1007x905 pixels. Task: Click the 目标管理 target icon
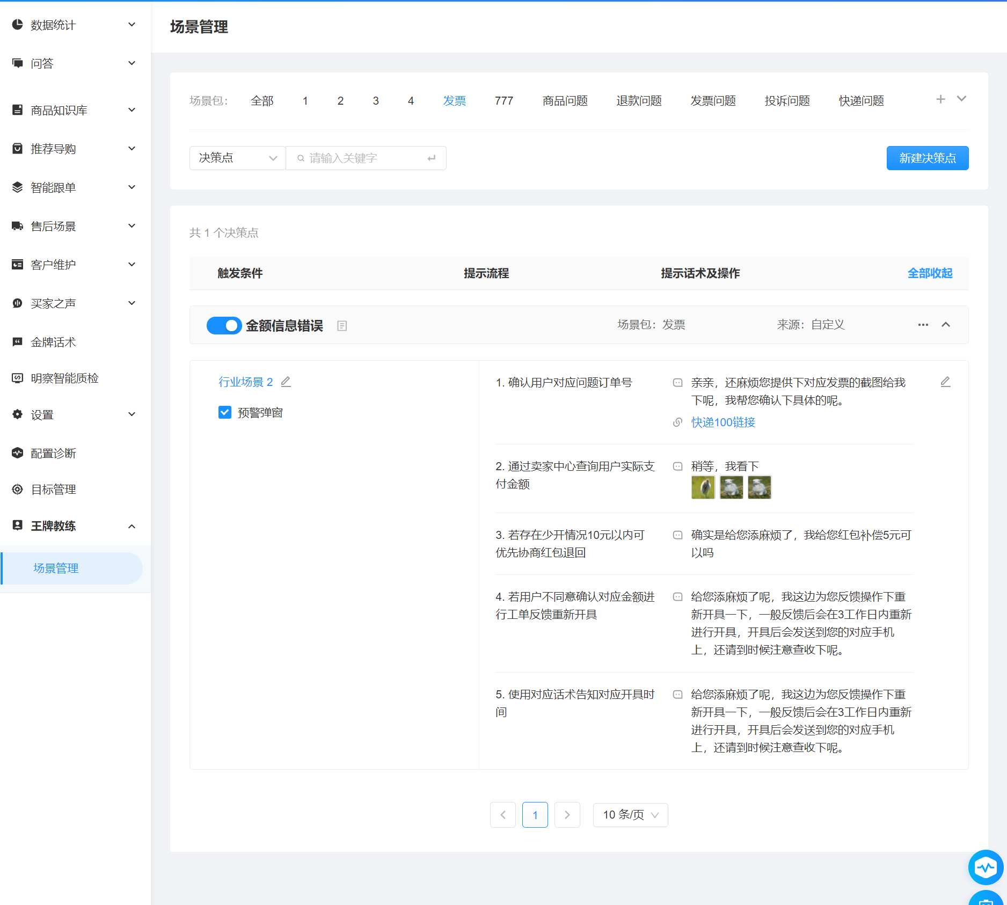tap(18, 489)
